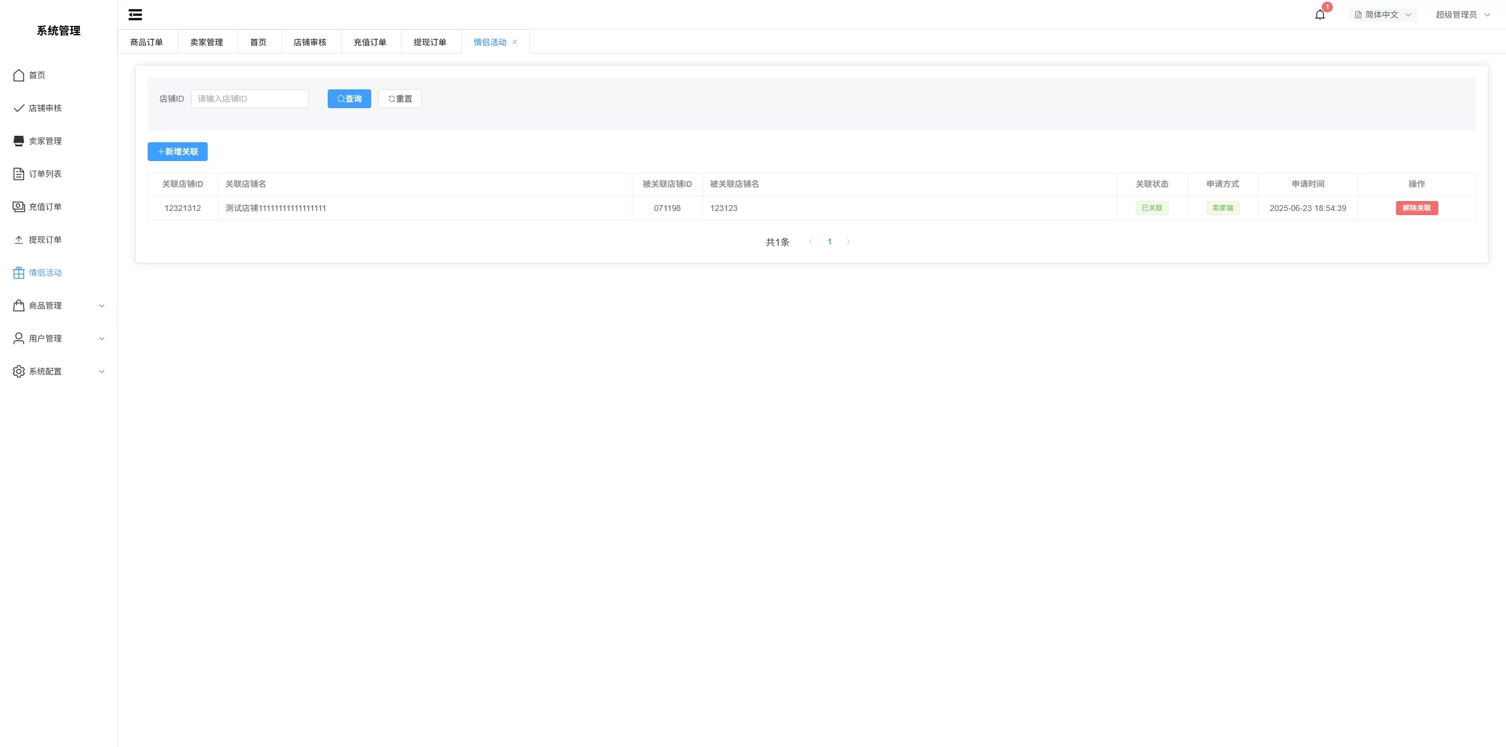The height and width of the screenshot is (747, 1506).
Task: Open the notification bell
Action: [x=1320, y=15]
